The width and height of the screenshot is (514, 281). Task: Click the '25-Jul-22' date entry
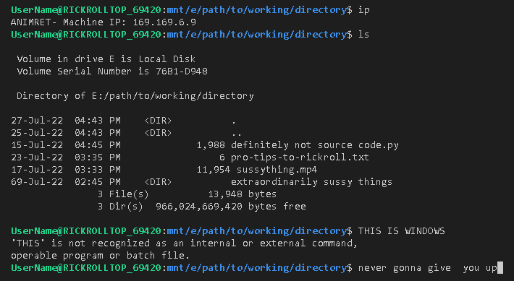[37, 133]
